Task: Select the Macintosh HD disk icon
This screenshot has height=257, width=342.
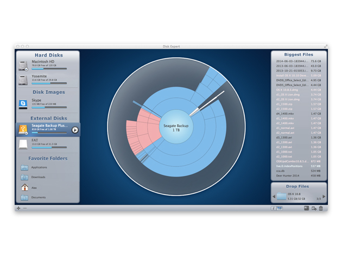Action: (x=23, y=66)
